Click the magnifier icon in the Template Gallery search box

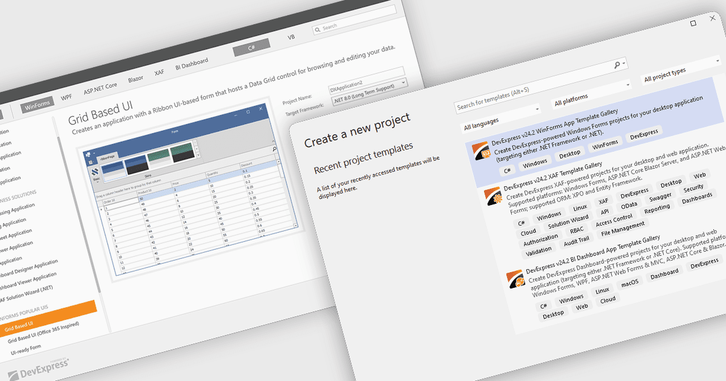tap(318, 28)
